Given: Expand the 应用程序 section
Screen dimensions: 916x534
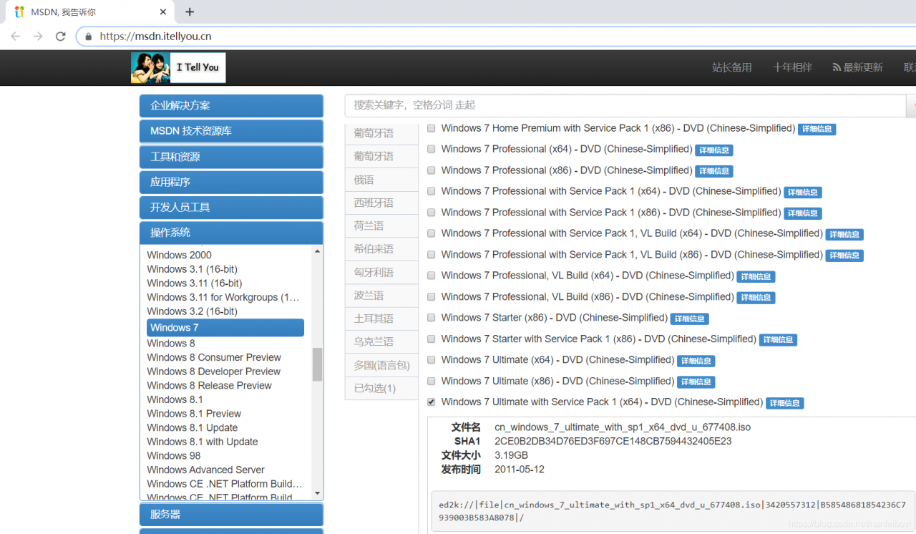Looking at the screenshot, I should [x=231, y=182].
